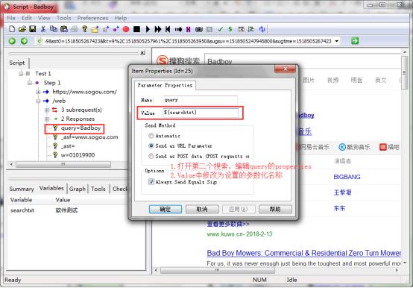Expand the 3 subrequest(s) node
The height and width of the screenshot is (288, 413).
pyautogui.click(x=47, y=110)
